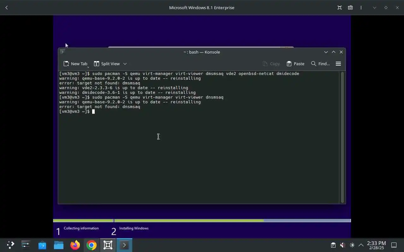
Task: Click the 'Microsoft Windows 8.1 Enterprise' window title
Action: [202, 8]
